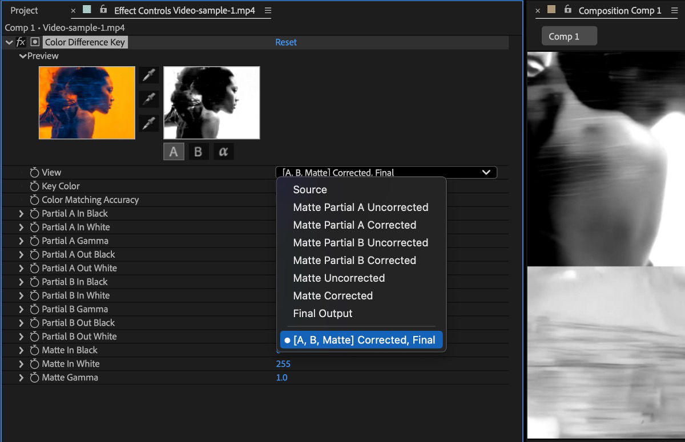The image size is (685, 442).
Task: Click the orange source preview thumbnail
Action: pyautogui.click(x=87, y=103)
